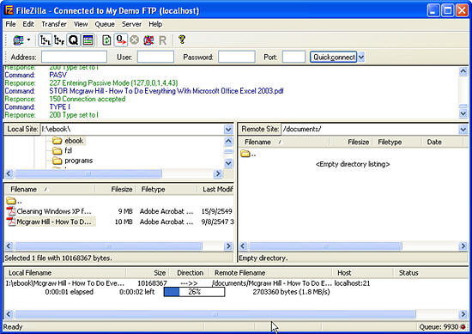Open the Help menu
Image resolution: width=472 pixels, height=334 pixels.
[155, 24]
